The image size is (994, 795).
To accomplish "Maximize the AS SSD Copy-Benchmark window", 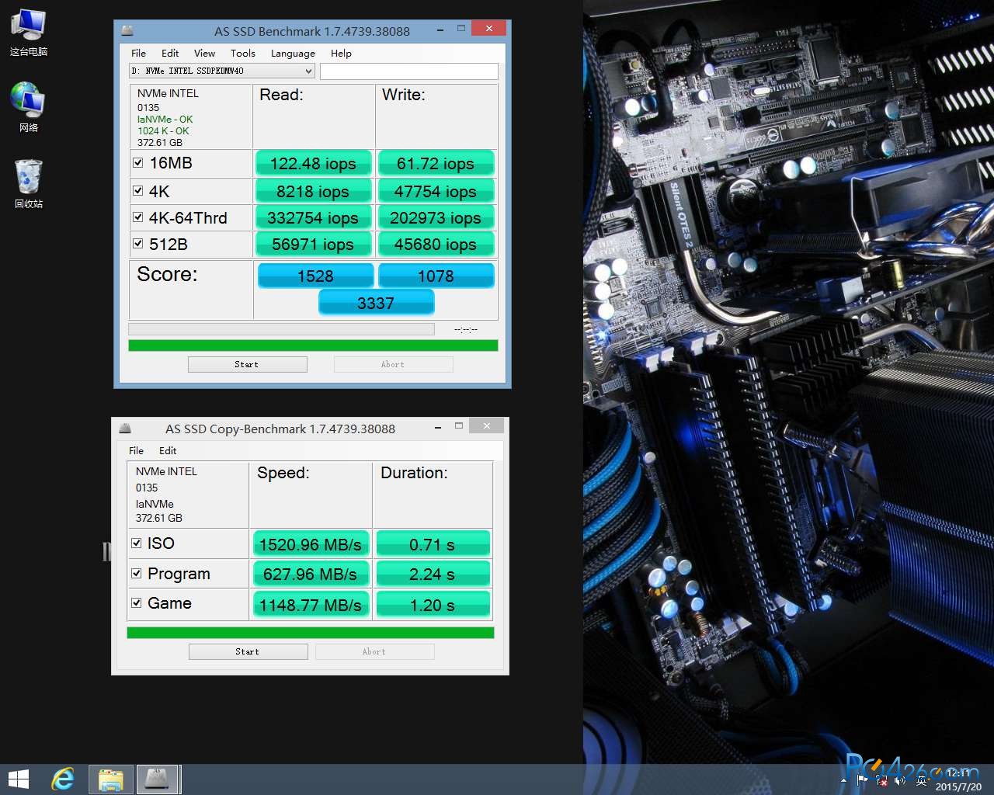I will [x=459, y=426].
